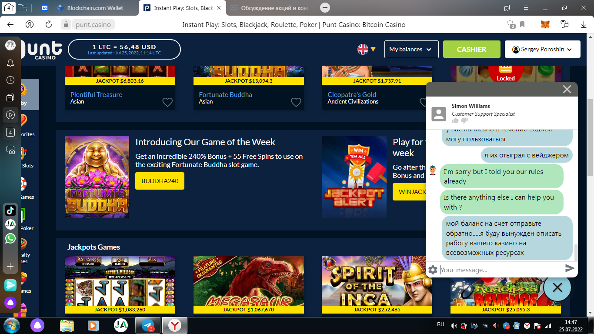Viewport: 594px width, 334px height.
Task: Open the tab count '4' list
Action: click(x=9, y=7)
